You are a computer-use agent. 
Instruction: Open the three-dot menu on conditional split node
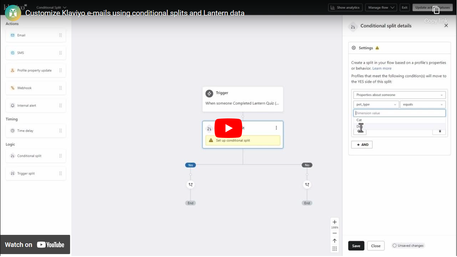click(x=276, y=128)
